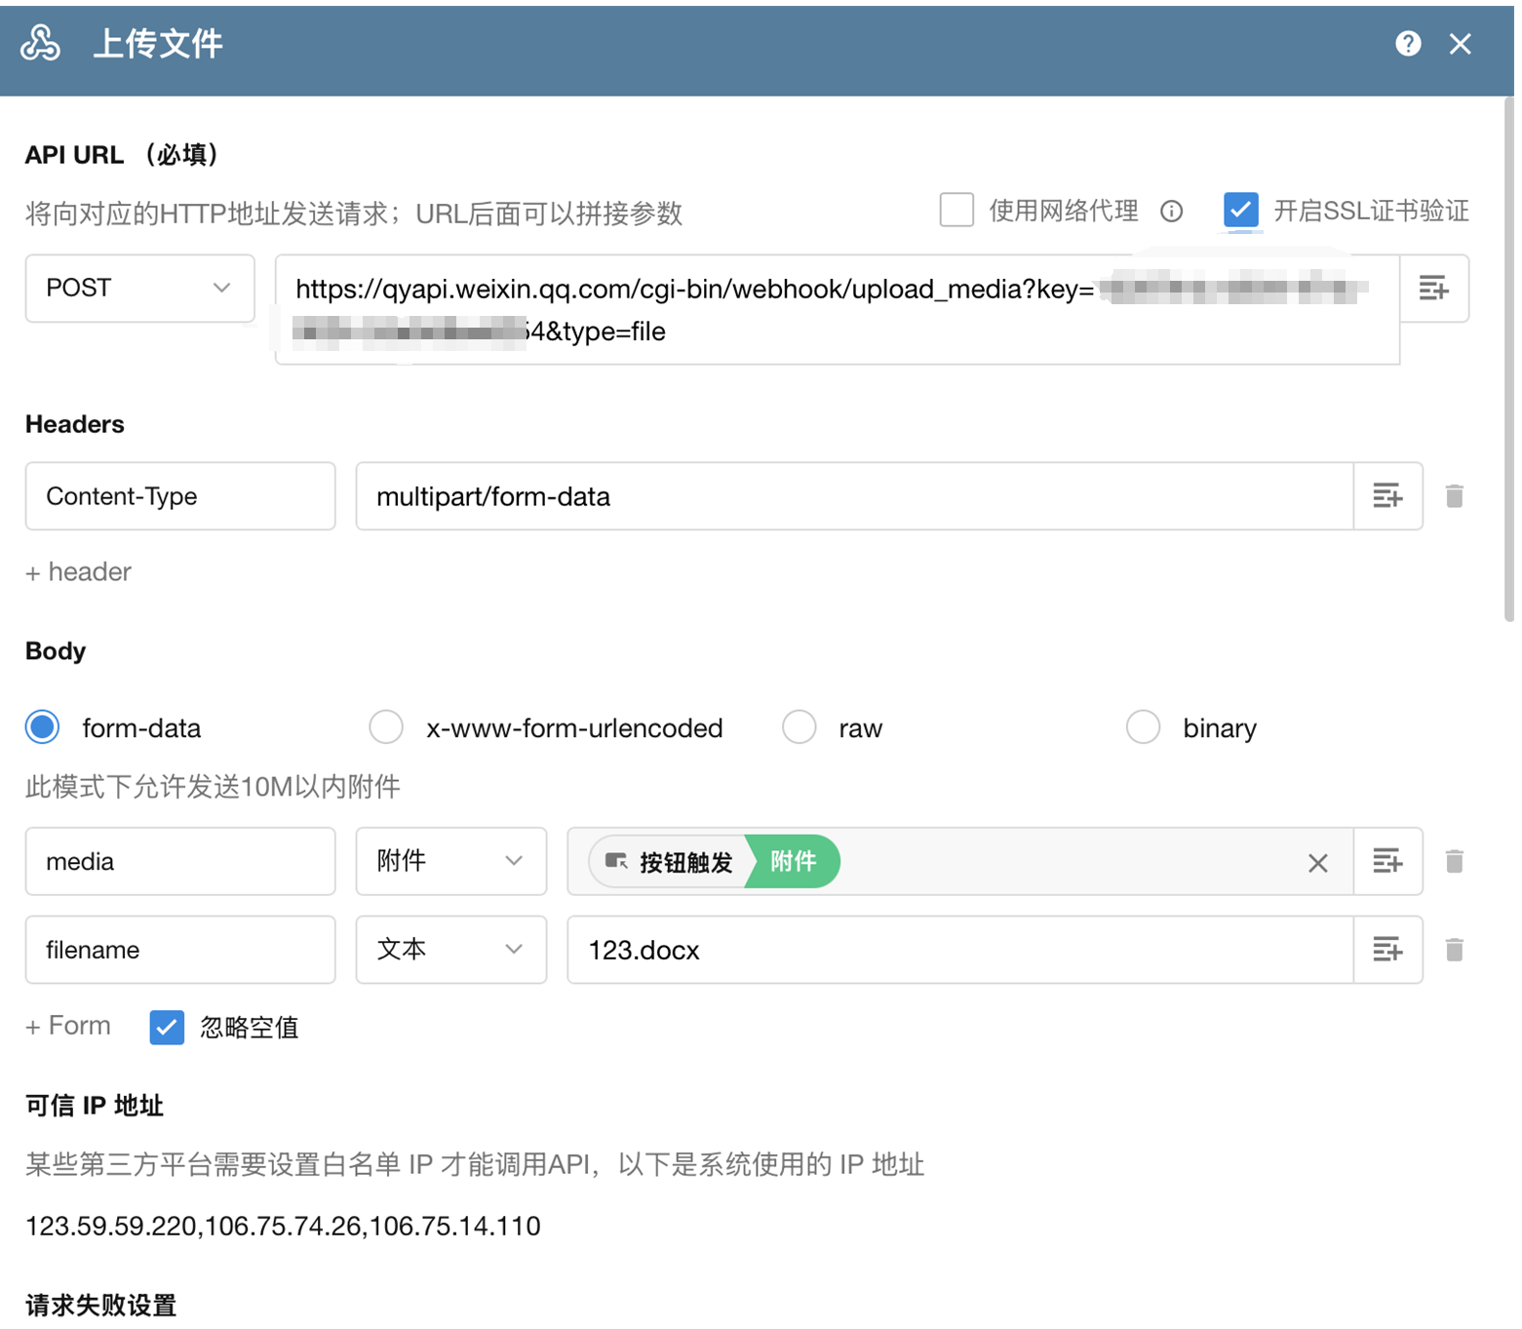Click insert-field icon for media row

(x=1386, y=862)
